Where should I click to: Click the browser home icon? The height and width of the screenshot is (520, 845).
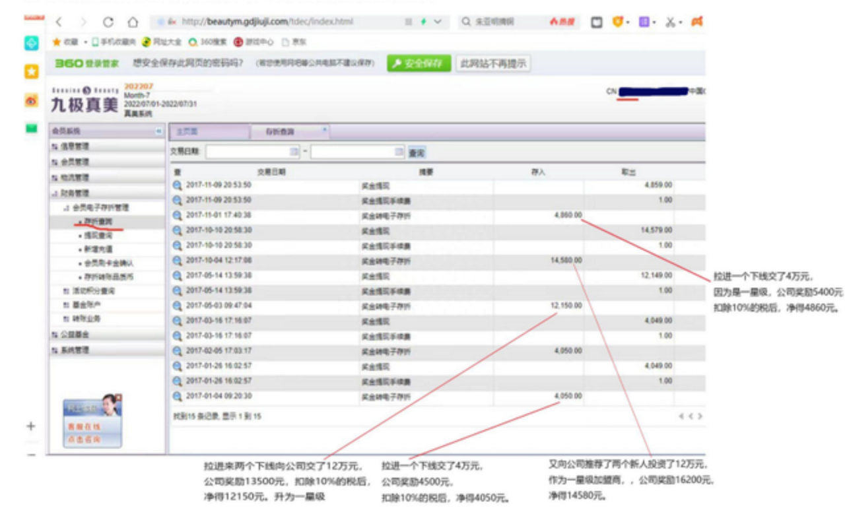click(133, 22)
